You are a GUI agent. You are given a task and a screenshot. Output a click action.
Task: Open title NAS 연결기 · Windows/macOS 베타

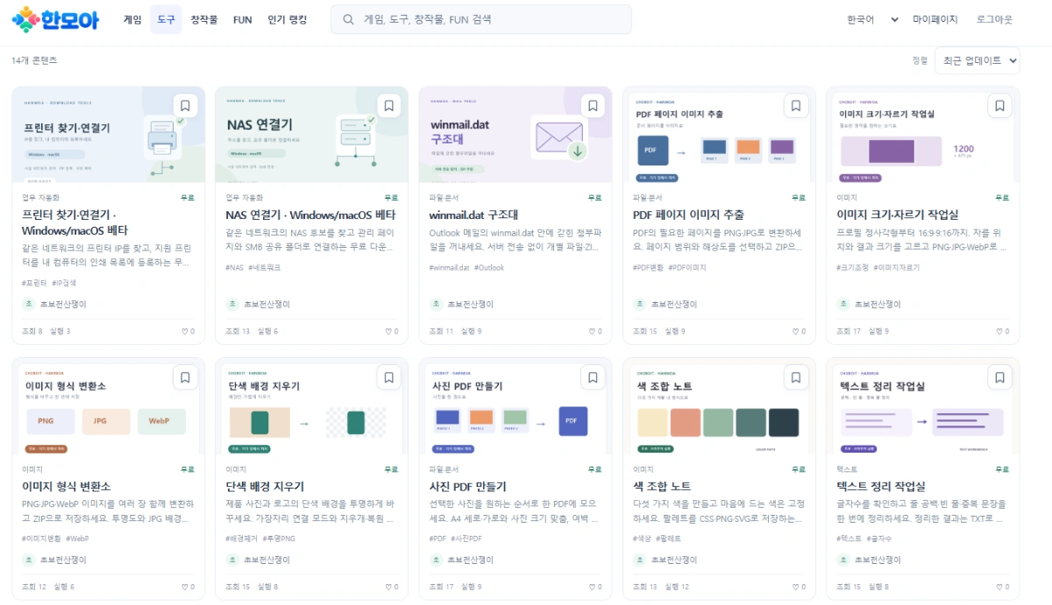(x=310, y=215)
